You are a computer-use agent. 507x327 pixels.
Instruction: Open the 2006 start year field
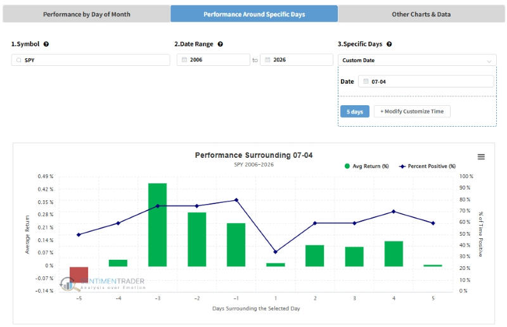click(214, 60)
